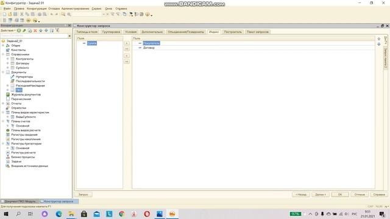Open the Windows Start menu

click(6, 214)
